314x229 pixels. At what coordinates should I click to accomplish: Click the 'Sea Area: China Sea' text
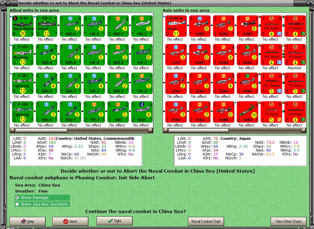tap(37, 185)
